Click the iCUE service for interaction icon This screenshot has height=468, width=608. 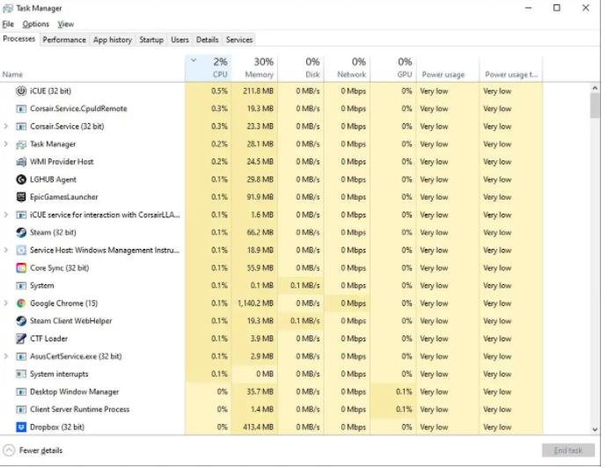21,215
